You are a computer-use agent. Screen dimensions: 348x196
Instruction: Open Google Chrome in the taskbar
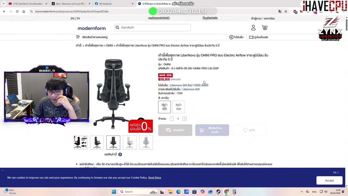pos(226,192)
